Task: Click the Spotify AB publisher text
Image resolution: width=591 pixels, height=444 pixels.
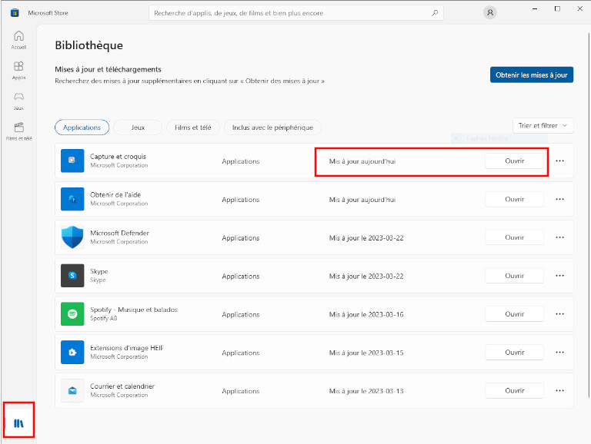Action: pos(104,318)
